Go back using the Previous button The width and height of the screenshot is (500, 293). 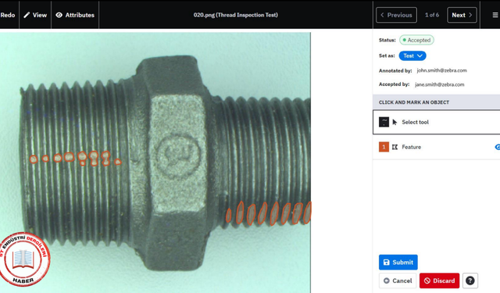tap(396, 15)
